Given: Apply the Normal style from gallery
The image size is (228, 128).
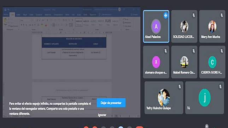Looking at the screenshot, I should tap(79, 23).
